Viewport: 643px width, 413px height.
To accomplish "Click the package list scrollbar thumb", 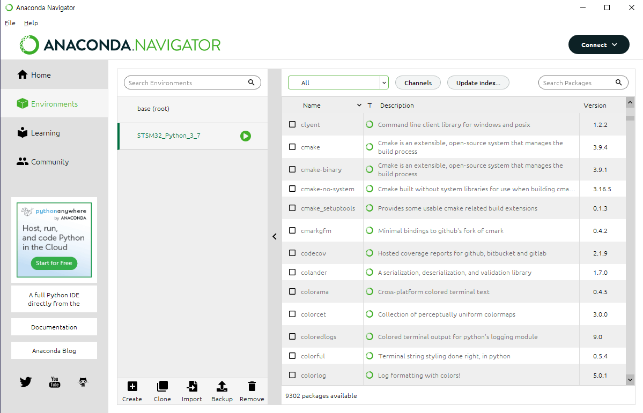I will click(x=630, y=118).
